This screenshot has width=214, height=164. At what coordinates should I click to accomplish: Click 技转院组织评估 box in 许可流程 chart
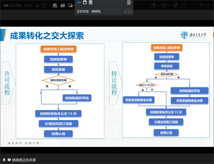(77, 98)
